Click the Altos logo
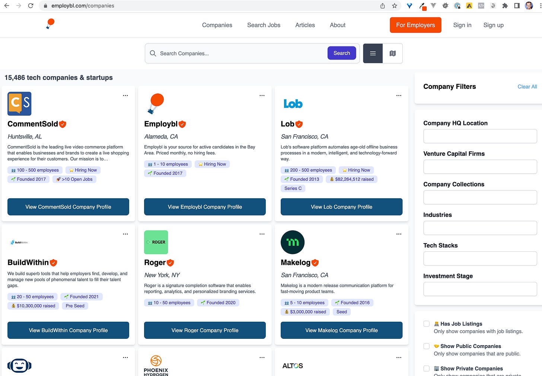The width and height of the screenshot is (542, 376). click(293, 366)
